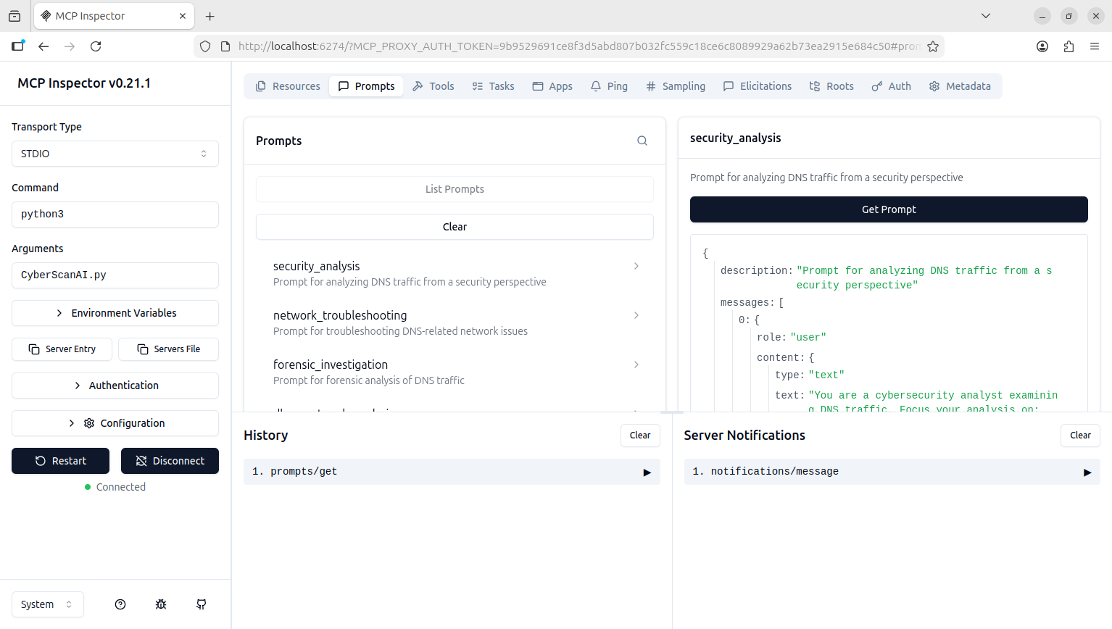1112x629 pixels.
Task: Click the bug report icon
Action: coord(161,604)
